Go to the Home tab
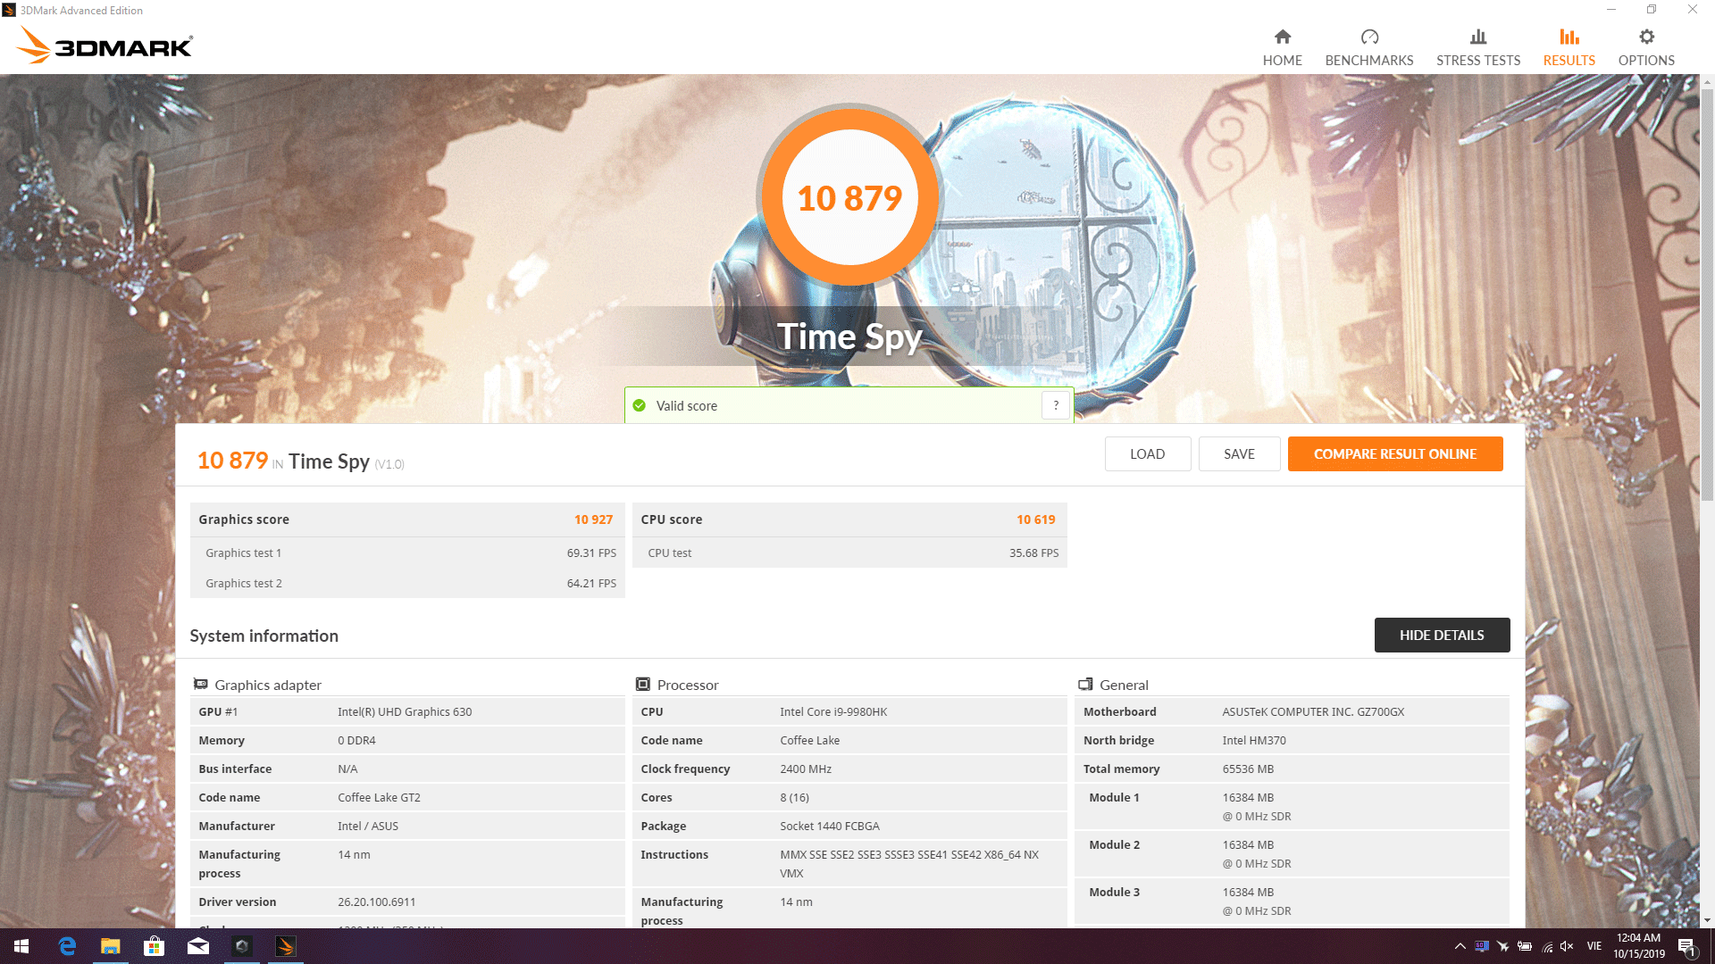This screenshot has height=964, width=1715. (x=1282, y=47)
